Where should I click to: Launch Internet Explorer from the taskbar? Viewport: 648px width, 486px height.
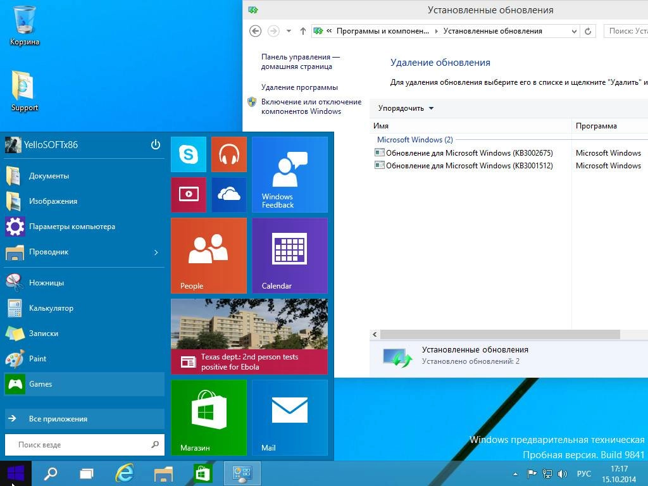click(125, 473)
